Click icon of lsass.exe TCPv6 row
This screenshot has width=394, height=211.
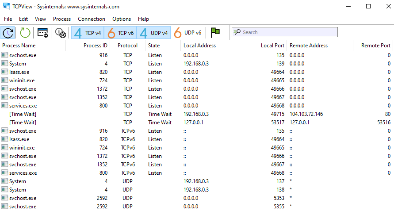click(x=4, y=139)
